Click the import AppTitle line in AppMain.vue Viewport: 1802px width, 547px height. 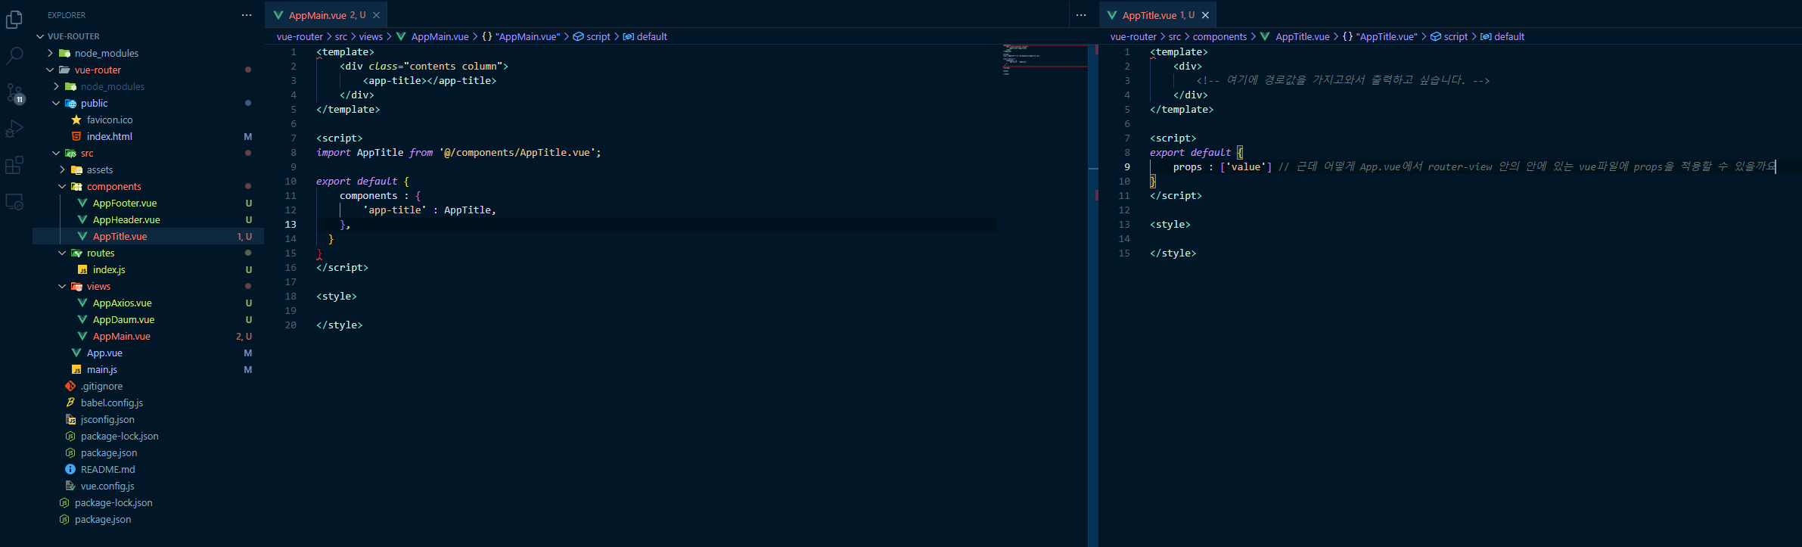[458, 152]
